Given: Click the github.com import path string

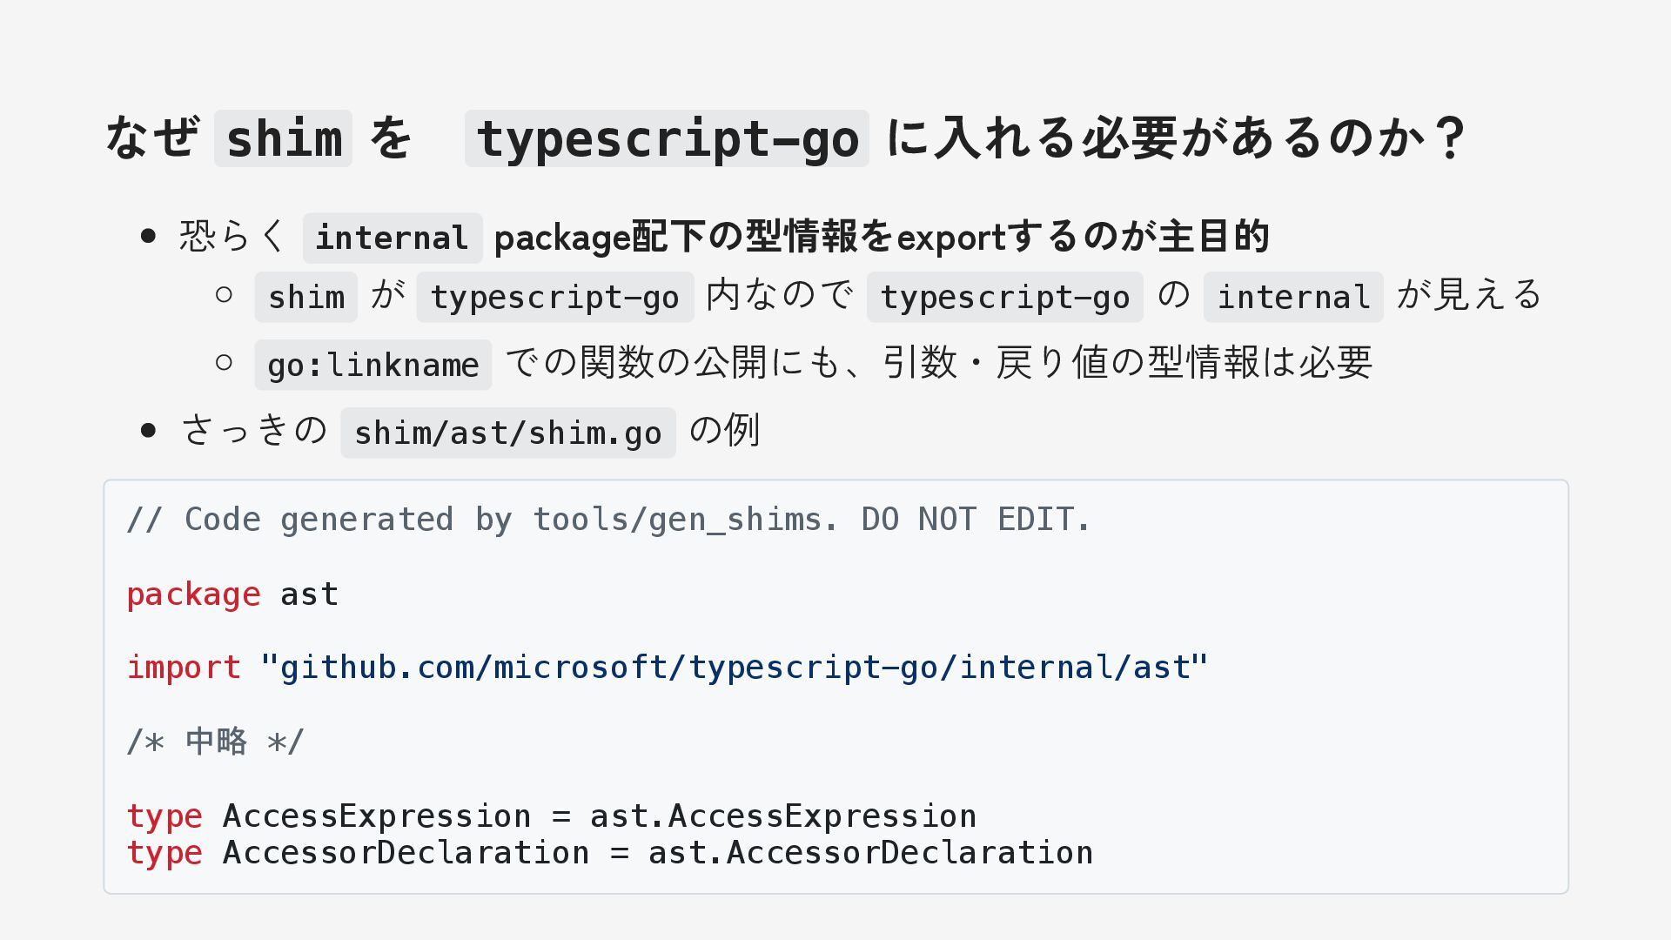Looking at the screenshot, I should click(734, 668).
